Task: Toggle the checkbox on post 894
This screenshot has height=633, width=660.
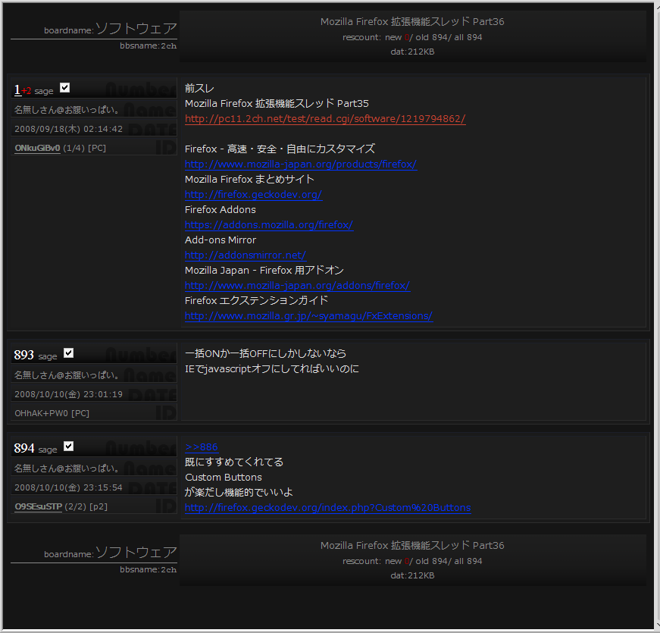Action: (x=69, y=447)
